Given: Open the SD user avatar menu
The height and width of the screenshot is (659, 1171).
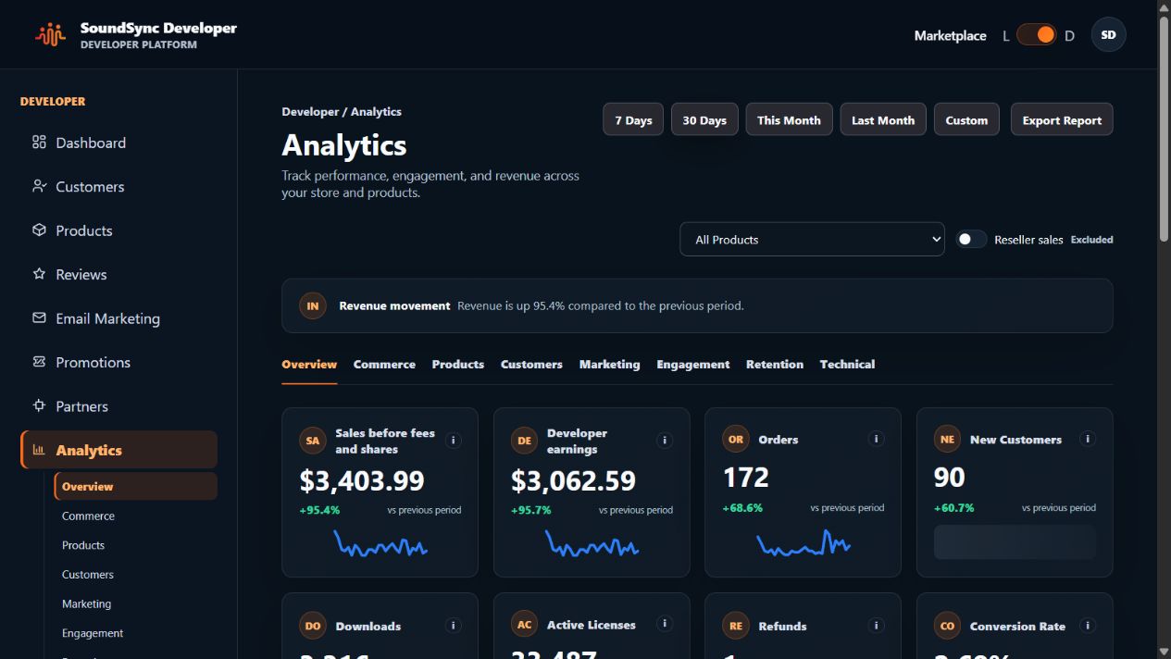Looking at the screenshot, I should (x=1109, y=35).
